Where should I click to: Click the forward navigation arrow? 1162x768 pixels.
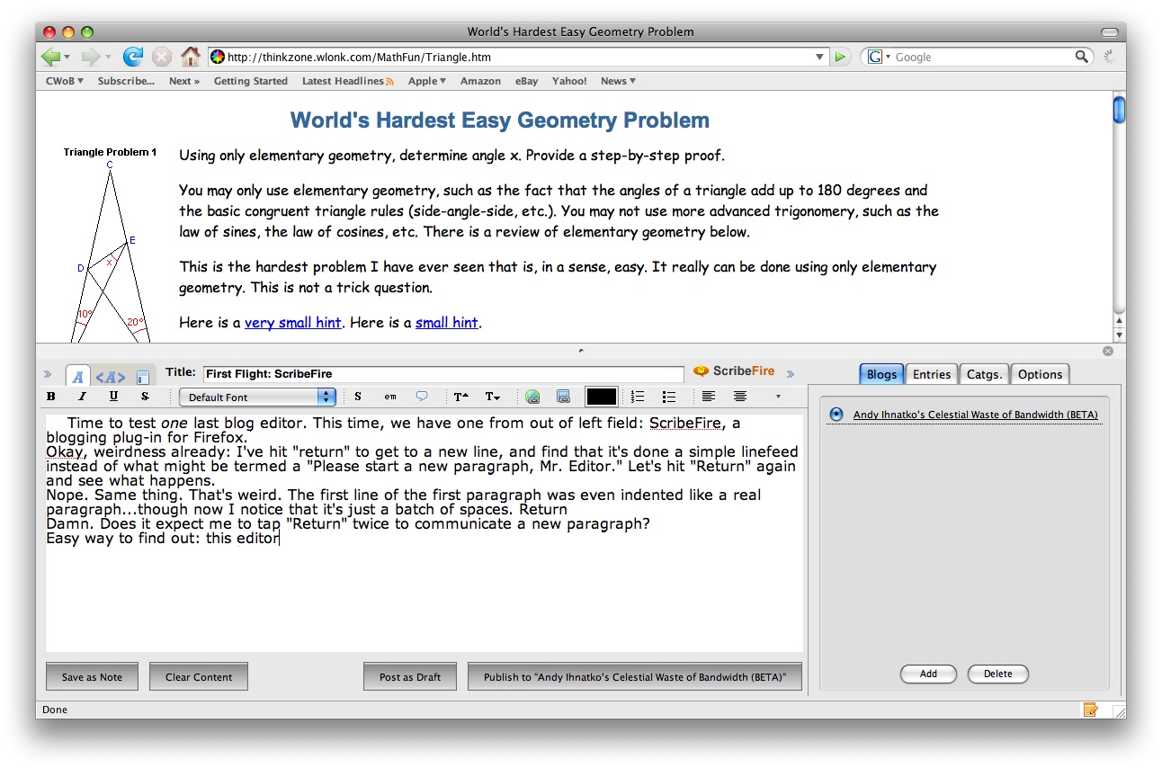pos(91,57)
